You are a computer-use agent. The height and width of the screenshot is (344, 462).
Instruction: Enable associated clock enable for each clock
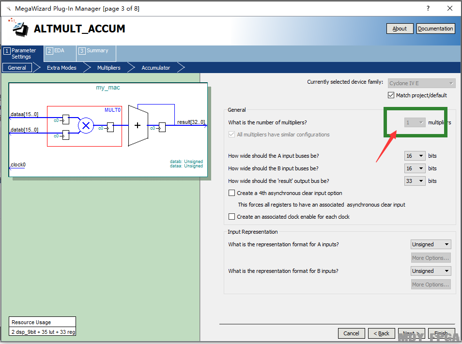231,217
